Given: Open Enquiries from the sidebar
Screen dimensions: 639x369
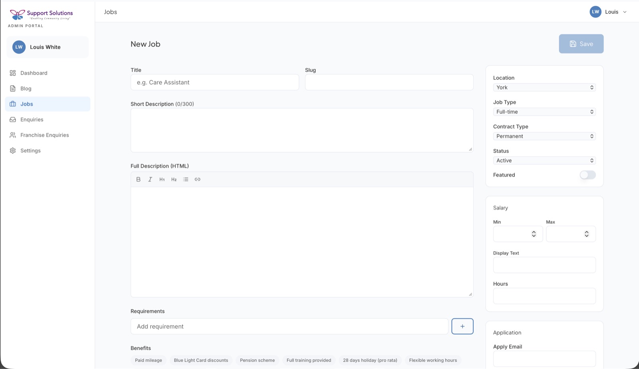Looking at the screenshot, I should [x=48, y=119].
